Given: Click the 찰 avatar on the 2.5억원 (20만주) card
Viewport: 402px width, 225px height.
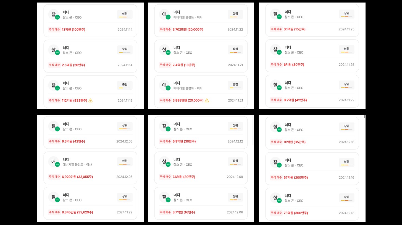Looking at the screenshot, I should (54, 50).
